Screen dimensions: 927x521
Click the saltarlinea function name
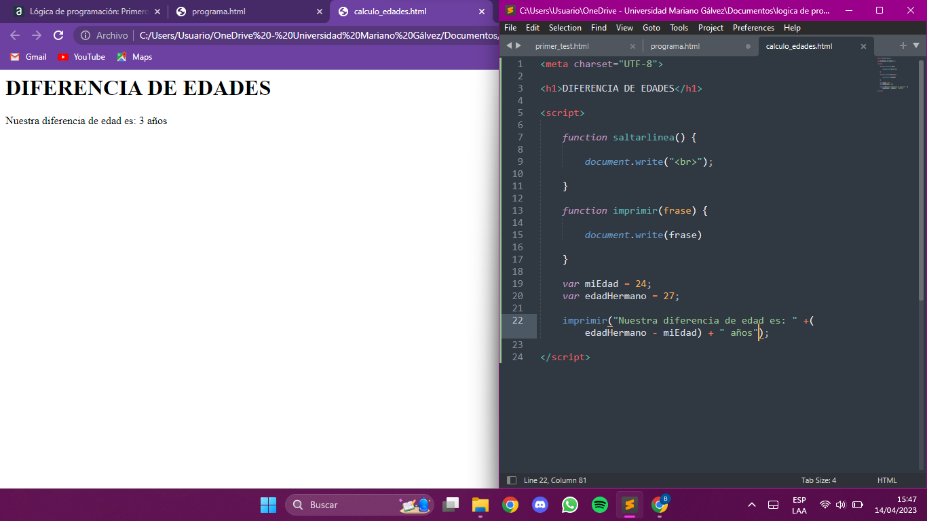(x=644, y=137)
